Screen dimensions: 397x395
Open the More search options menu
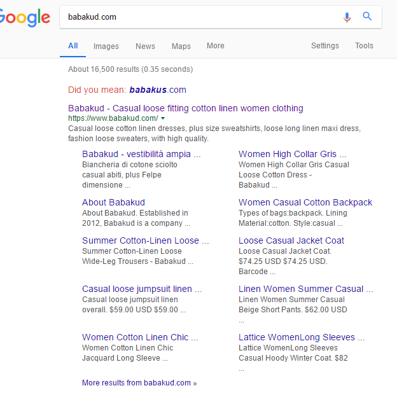[216, 46]
